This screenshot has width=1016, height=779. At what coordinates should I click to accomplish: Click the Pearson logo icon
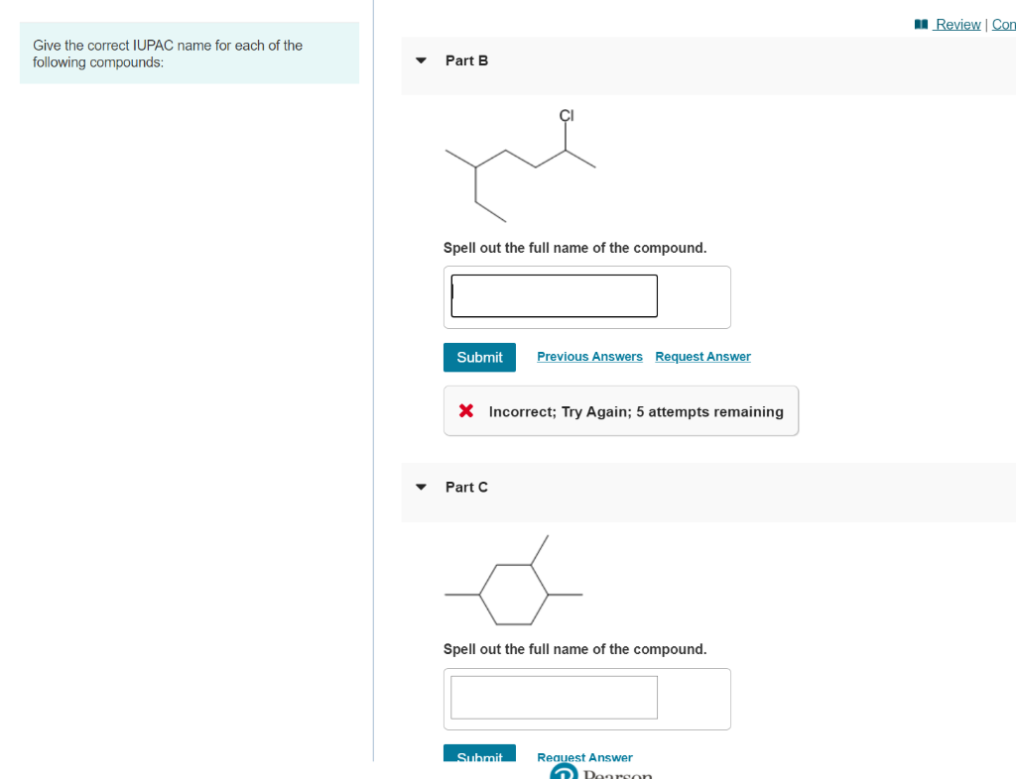tap(564, 771)
